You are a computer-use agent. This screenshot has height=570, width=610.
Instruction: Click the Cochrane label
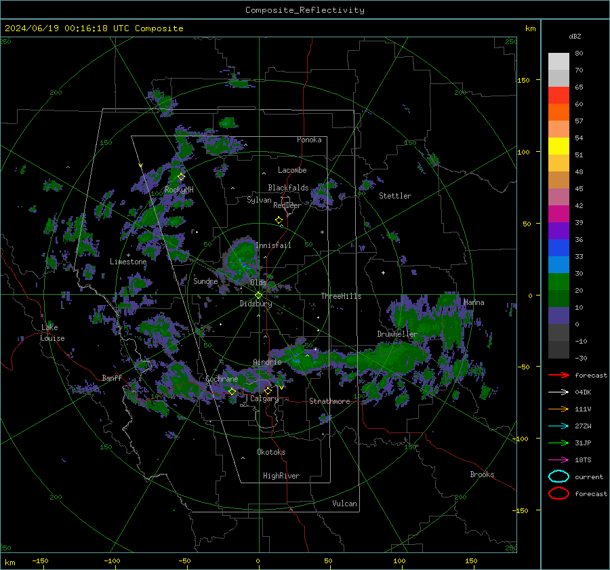pyautogui.click(x=222, y=379)
